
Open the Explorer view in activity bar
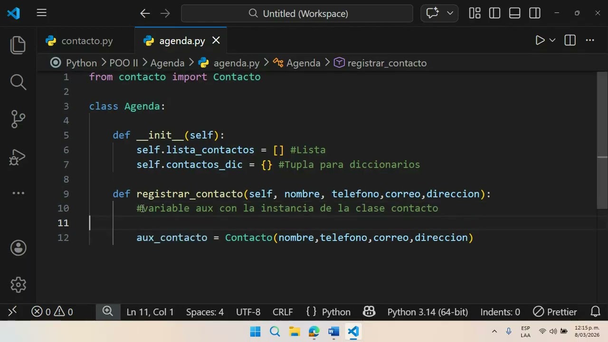pos(18,45)
